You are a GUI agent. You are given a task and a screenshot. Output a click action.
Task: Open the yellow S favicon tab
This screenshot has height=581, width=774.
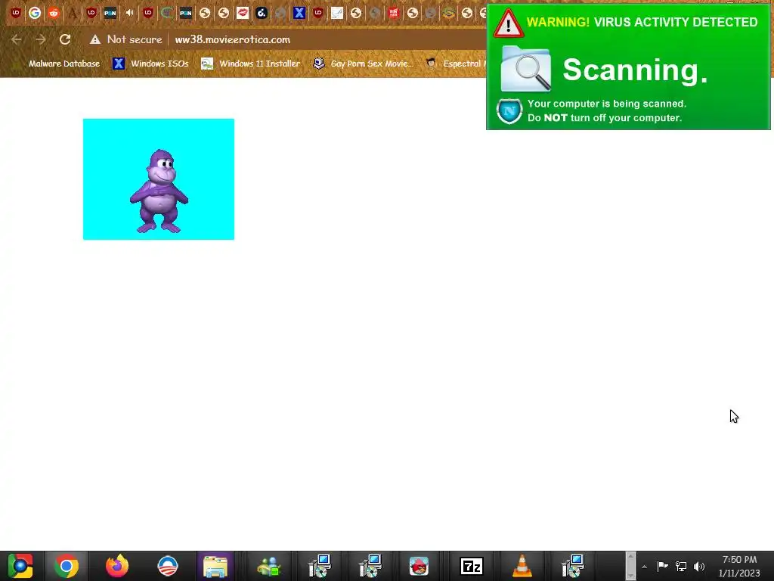pos(448,13)
